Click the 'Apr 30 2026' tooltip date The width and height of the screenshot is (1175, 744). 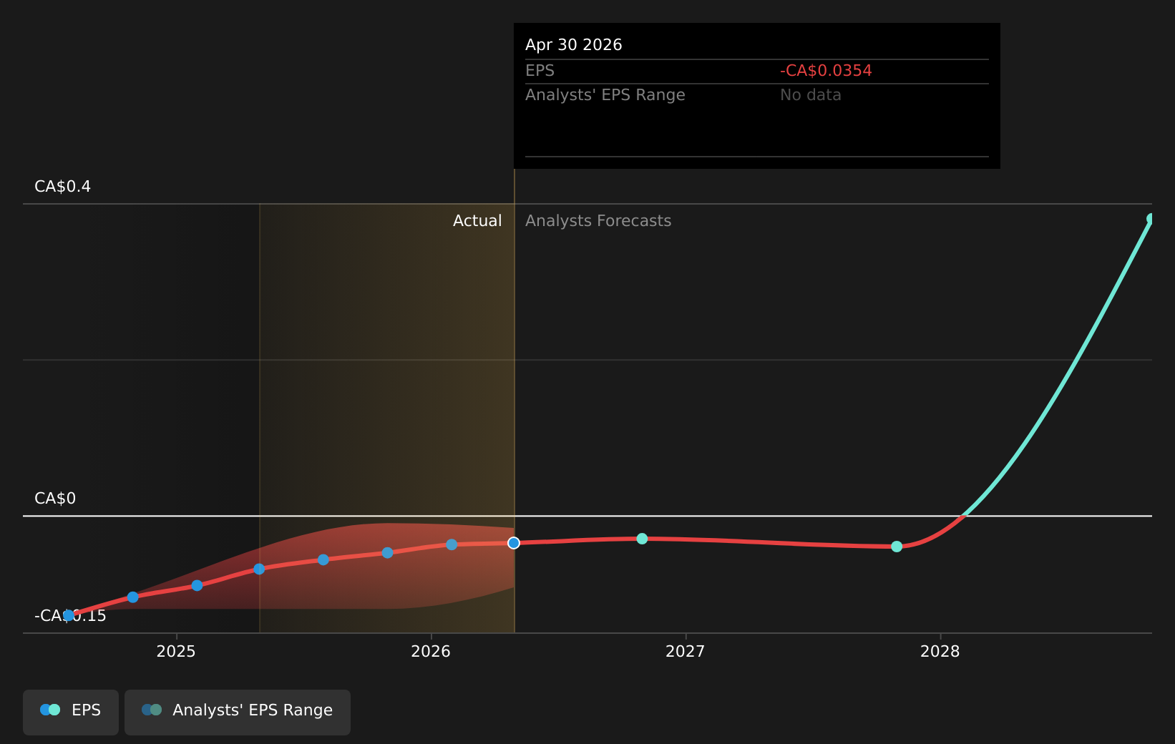574,45
